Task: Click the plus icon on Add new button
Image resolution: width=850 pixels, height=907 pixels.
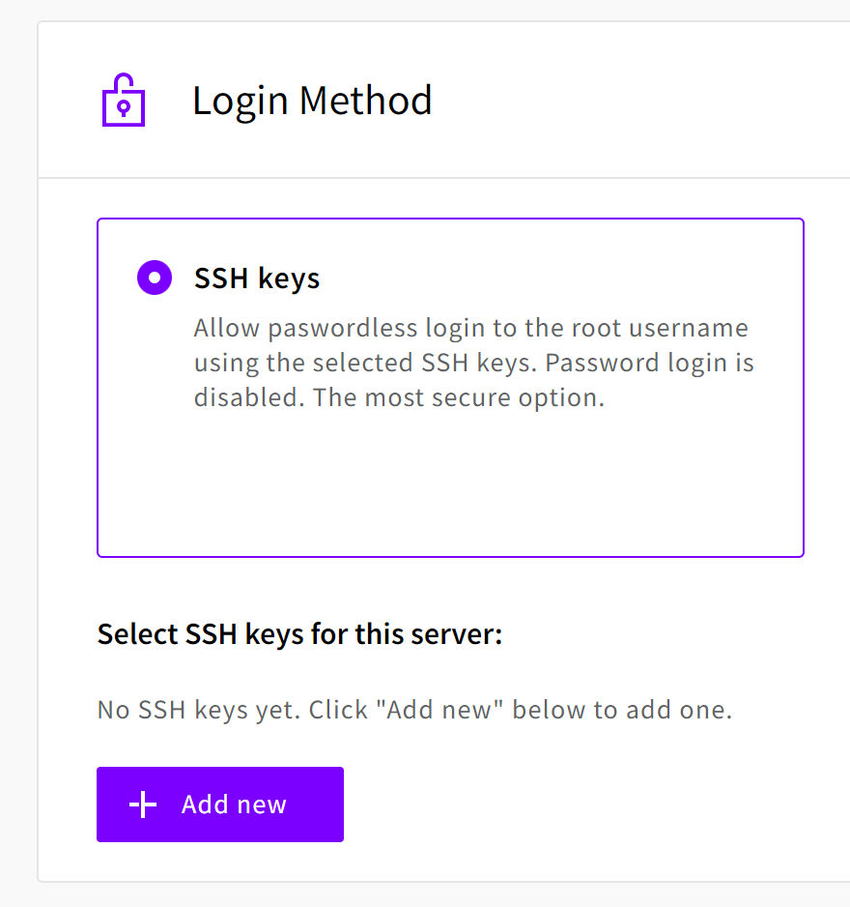Action: (x=143, y=805)
